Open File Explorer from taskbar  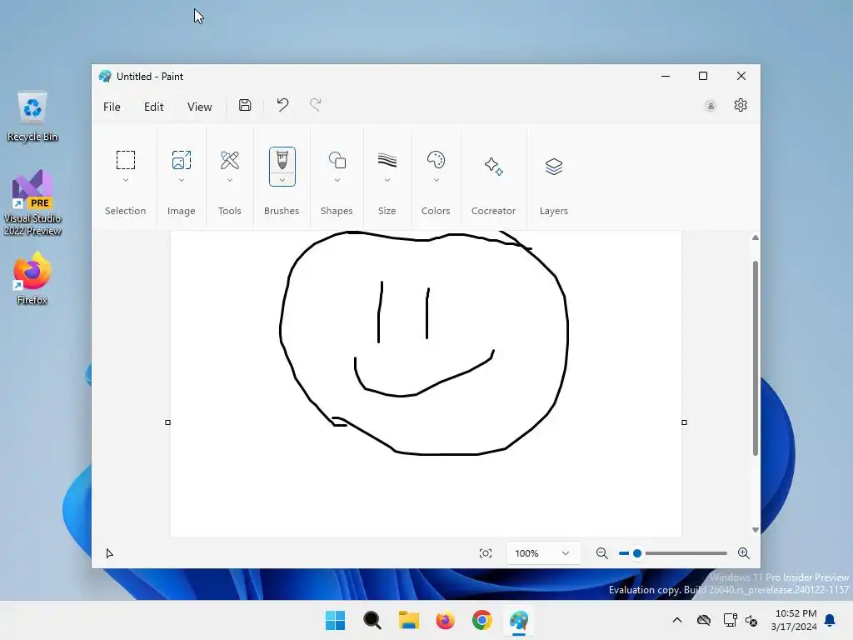(408, 620)
